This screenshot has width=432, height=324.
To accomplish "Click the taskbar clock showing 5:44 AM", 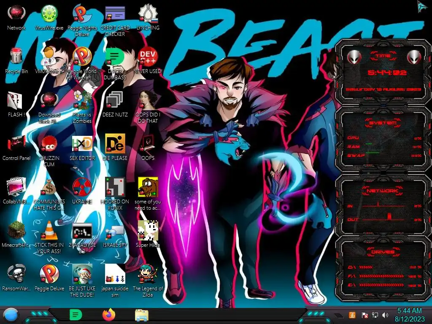I will [410, 315].
